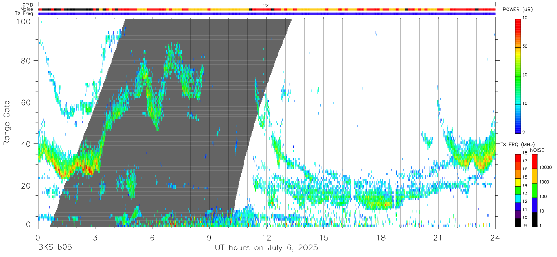Click the purple segment of the TX FRQ bar
Screen dimensions: 557x257
click(518, 213)
